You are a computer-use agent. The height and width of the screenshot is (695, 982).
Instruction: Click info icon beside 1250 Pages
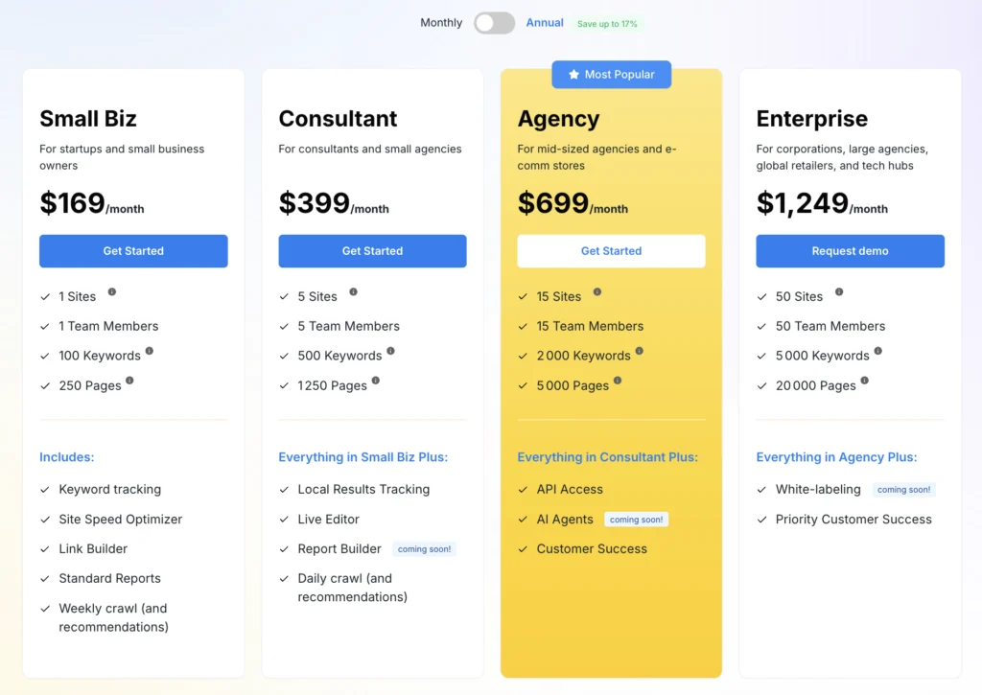tap(376, 381)
